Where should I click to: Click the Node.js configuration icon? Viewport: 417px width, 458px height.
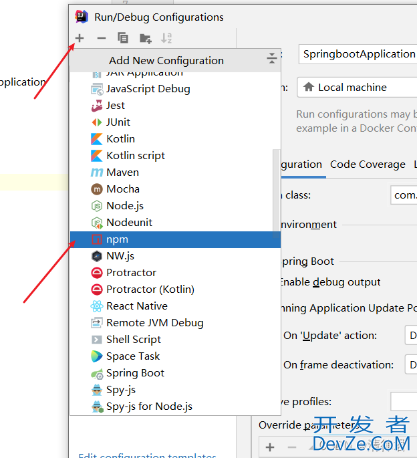97,206
